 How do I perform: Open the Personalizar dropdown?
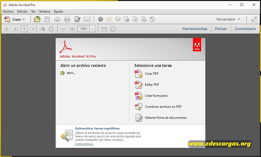[228, 19]
